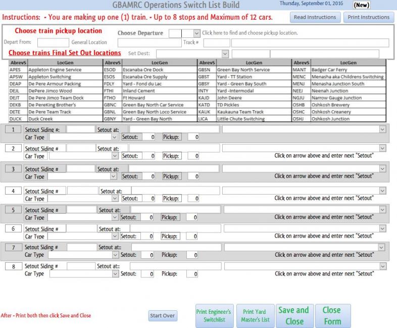Open the setout location dropdown for row 4

382,191
